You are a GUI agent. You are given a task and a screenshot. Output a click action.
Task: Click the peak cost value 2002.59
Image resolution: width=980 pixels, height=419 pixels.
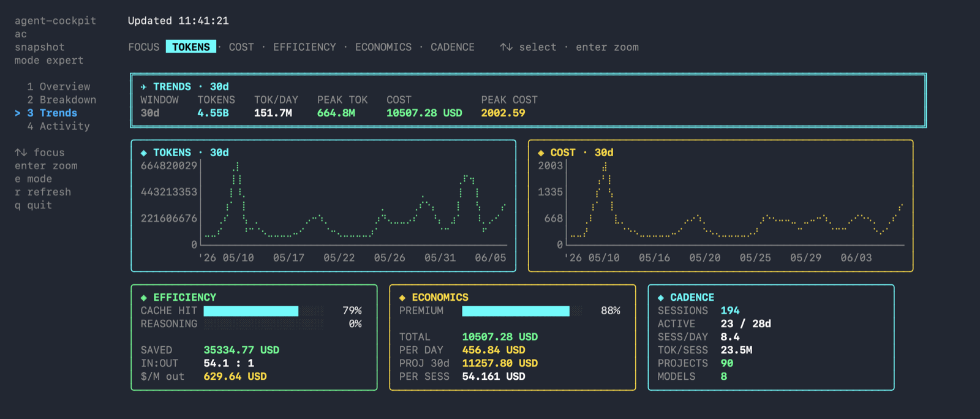(x=503, y=113)
